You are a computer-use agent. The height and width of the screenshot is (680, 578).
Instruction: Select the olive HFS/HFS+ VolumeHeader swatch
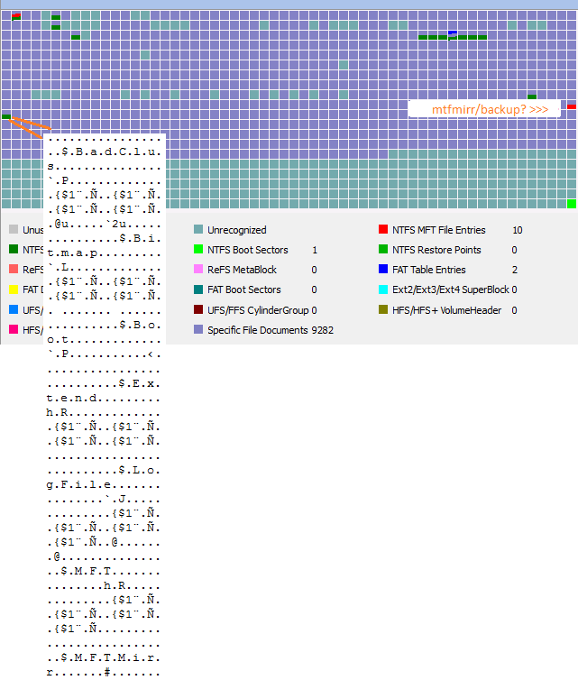click(383, 309)
